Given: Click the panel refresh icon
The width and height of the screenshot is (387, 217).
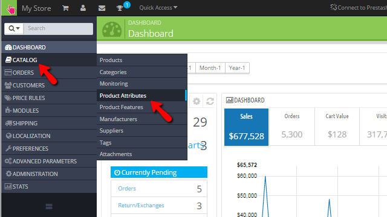Looking at the screenshot, I should coord(210,101).
